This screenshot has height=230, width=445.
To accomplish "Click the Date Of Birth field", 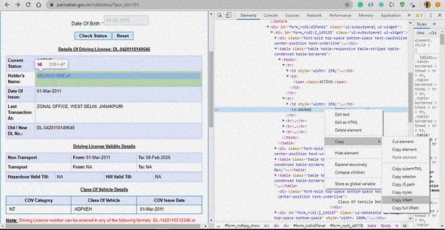I will pos(127,20).
